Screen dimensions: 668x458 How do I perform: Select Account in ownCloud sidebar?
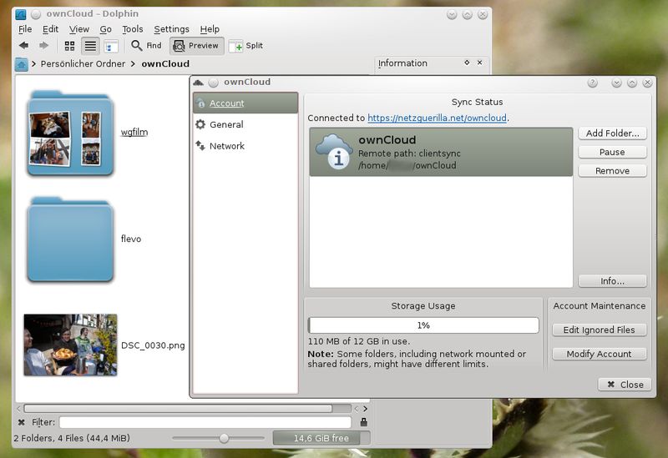tap(245, 103)
